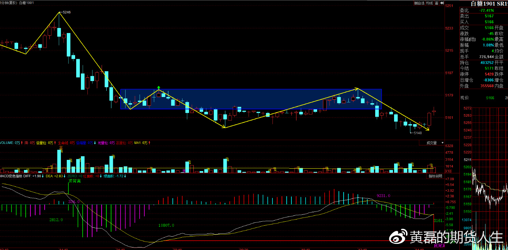The width and height of the screenshot is (508, 250).
Task: Click the 卖出 5167 ask price
Action: click(489, 16)
